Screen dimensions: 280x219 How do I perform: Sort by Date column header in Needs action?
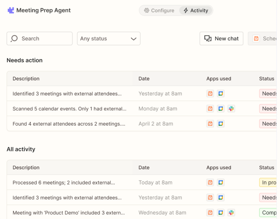pos(144,79)
